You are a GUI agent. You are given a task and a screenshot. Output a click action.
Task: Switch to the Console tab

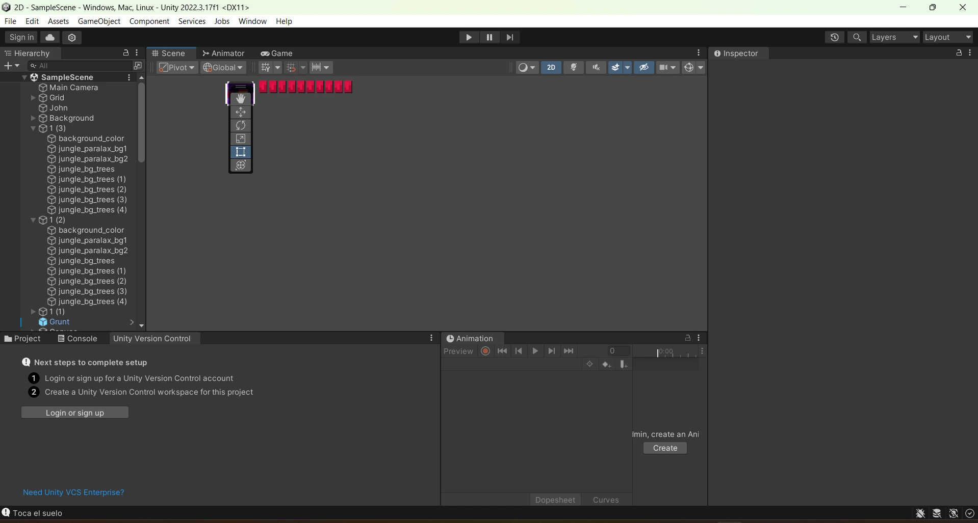[78, 339]
